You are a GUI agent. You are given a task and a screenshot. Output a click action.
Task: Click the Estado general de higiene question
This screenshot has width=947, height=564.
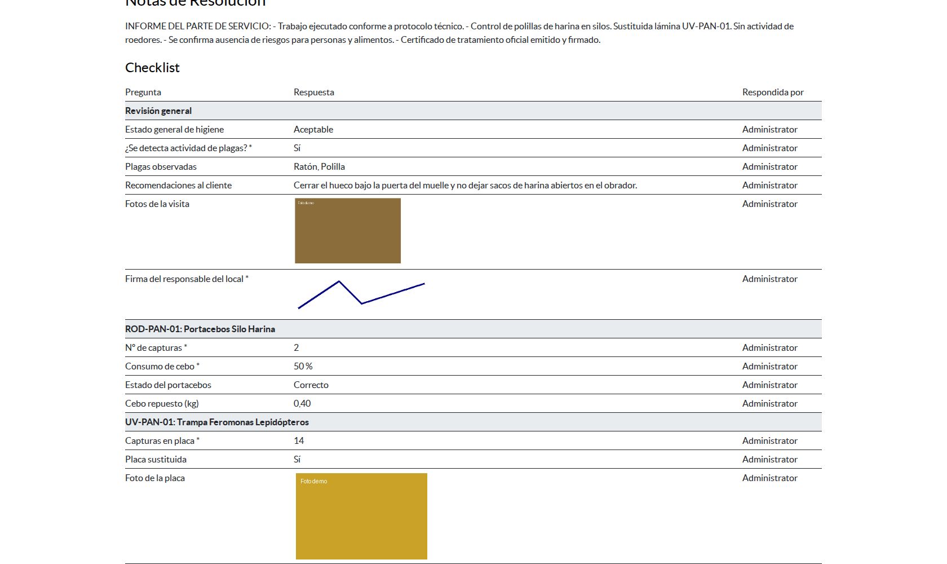[175, 129]
